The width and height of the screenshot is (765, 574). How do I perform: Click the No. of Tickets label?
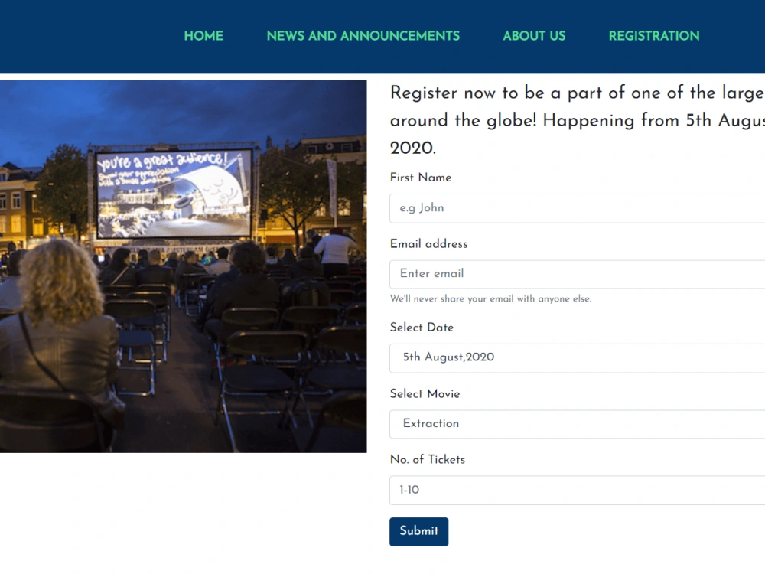point(428,460)
